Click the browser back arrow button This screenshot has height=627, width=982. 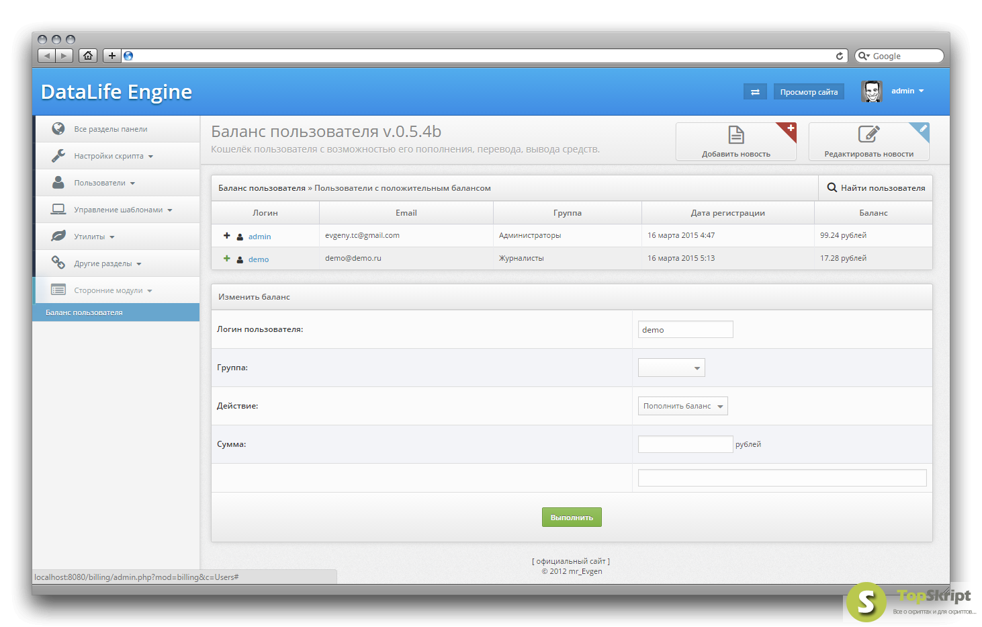(x=46, y=56)
